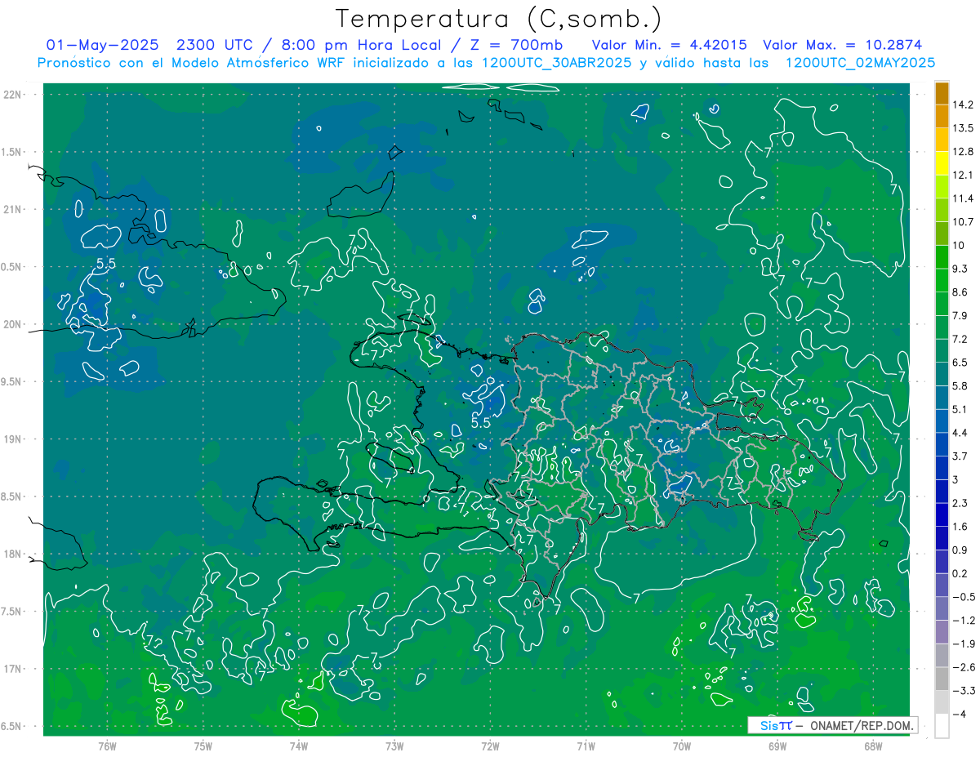Click the "5.8" colorbar value
This screenshot has height=757, width=980.
point(960,386)
